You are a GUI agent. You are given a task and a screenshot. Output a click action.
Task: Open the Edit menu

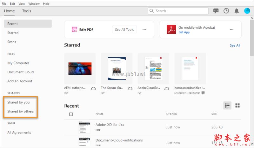pyautogui.click(x=12, y=4)
